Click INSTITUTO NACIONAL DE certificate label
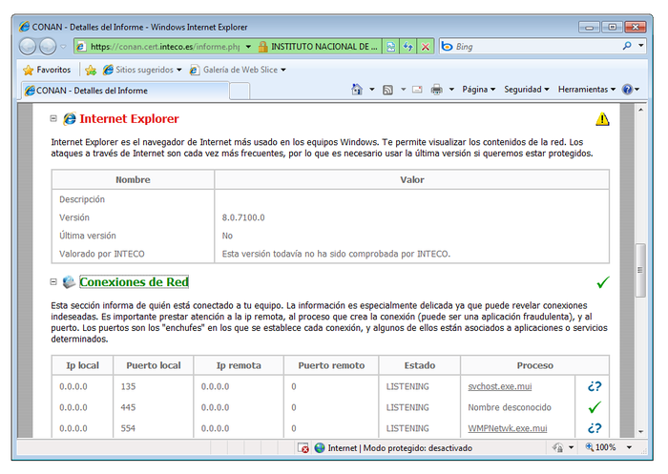Screen dimensions: 668x474 (324, 47)
